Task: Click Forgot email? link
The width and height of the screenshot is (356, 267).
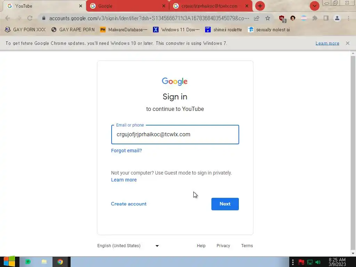Action: pyautogui.click(x=127, y=151)
